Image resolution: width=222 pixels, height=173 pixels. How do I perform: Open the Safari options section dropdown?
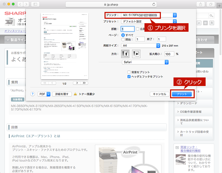(145, 62)
